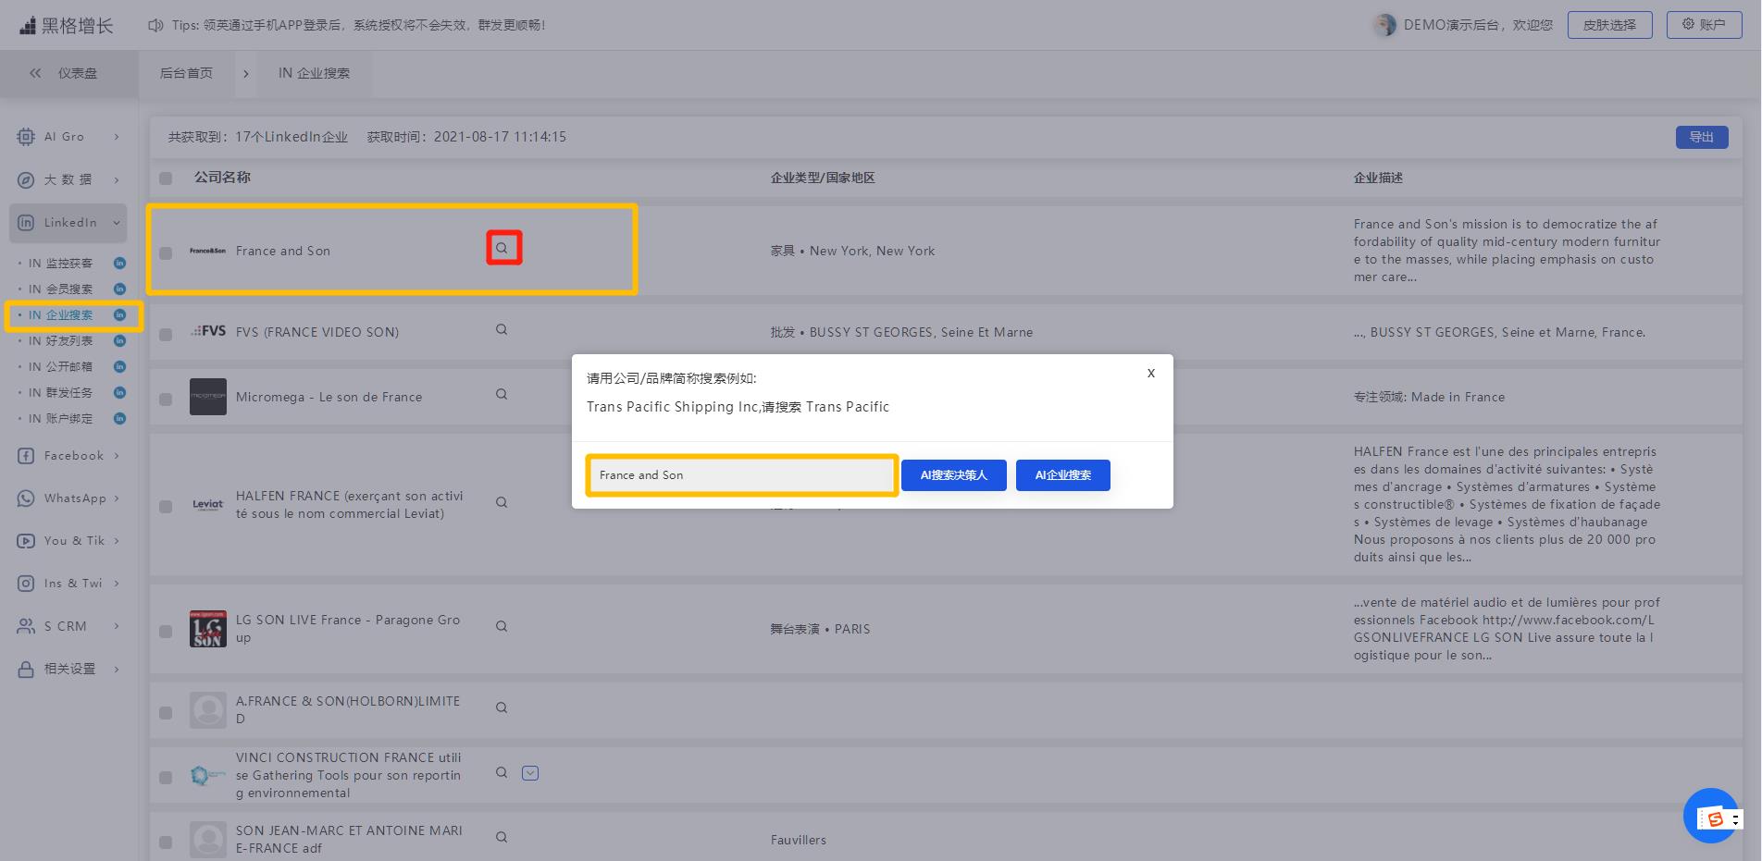Switch to the 后台首页 breadcrumb tab
Viewport: 1762px width, 861px height.
point(186,73)
